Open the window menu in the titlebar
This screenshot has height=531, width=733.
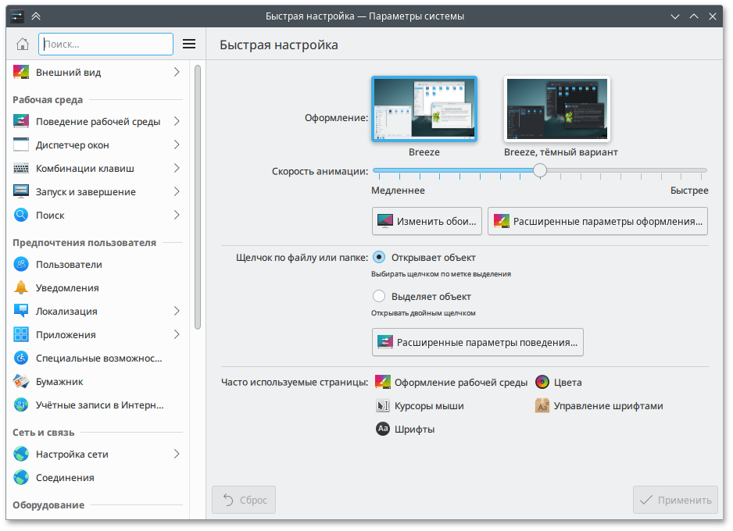[x=16, y=16]
